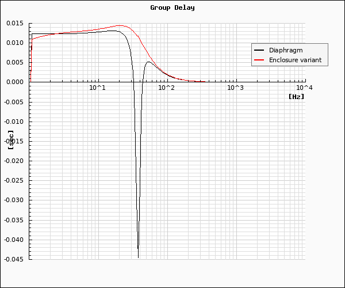Viewport: 345px width, 288px height.
Task: Click the 0.015 y-axis tick label
Action: pyautogui.click(x=14, y=23)
